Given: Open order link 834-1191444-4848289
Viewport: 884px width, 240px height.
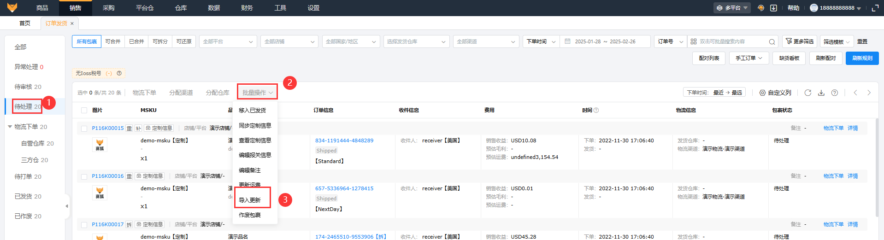Looking at the screenshot, I should click(x=344, y=140).
